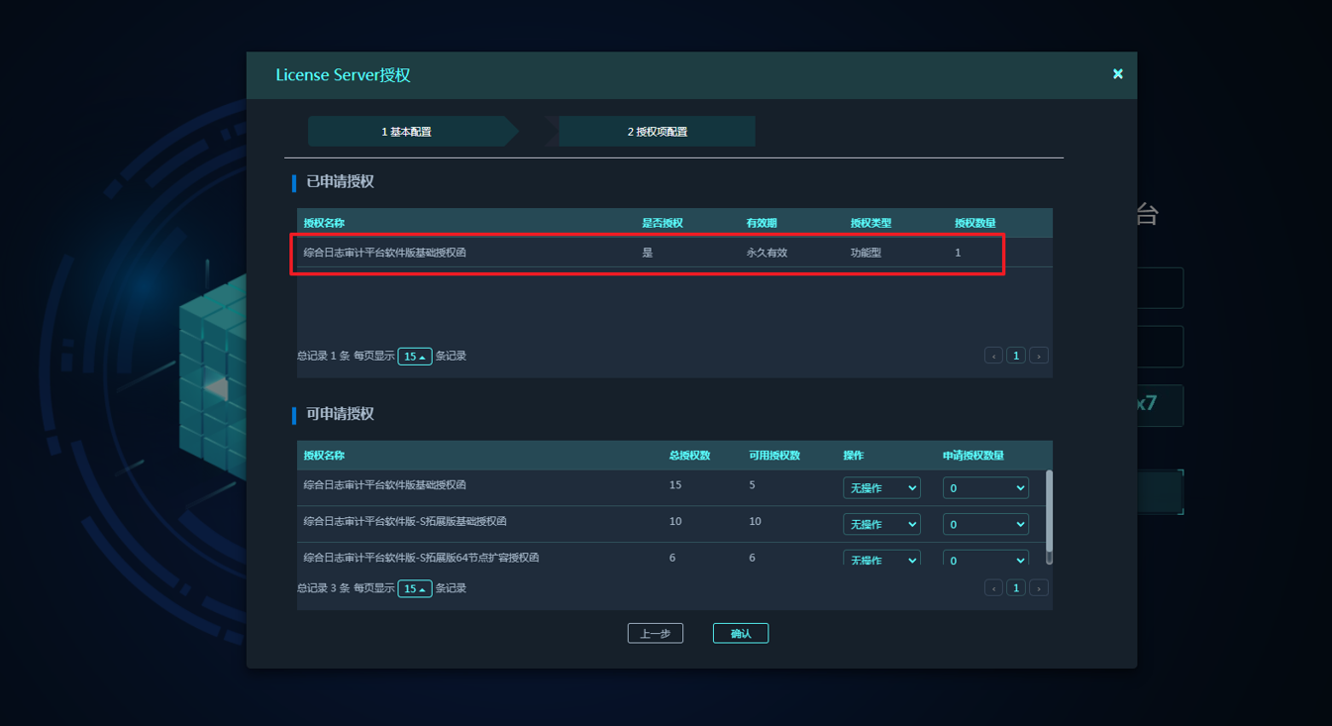Go to next page in 已申请授权 table

[1039, 356]
